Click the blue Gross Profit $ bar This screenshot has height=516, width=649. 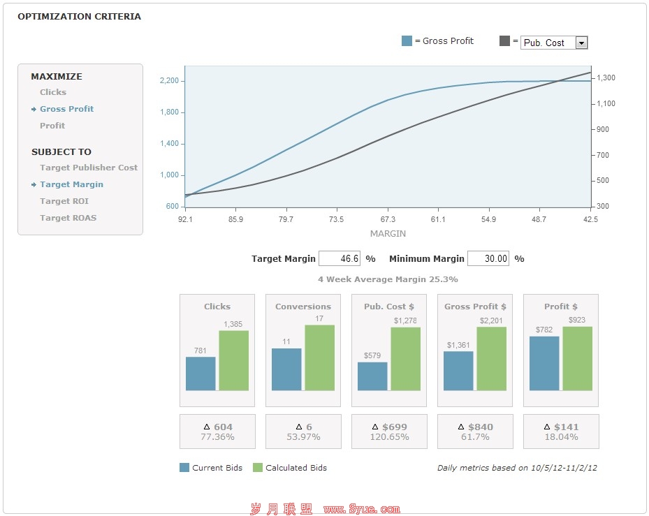[x=458, y=371]
